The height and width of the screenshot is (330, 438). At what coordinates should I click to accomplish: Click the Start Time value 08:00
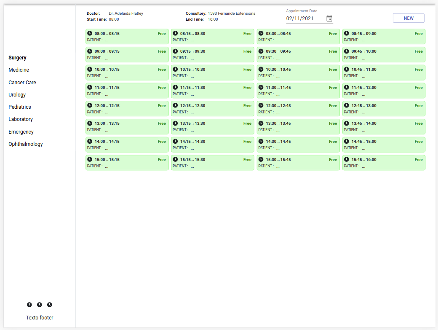tap(114, 19)
